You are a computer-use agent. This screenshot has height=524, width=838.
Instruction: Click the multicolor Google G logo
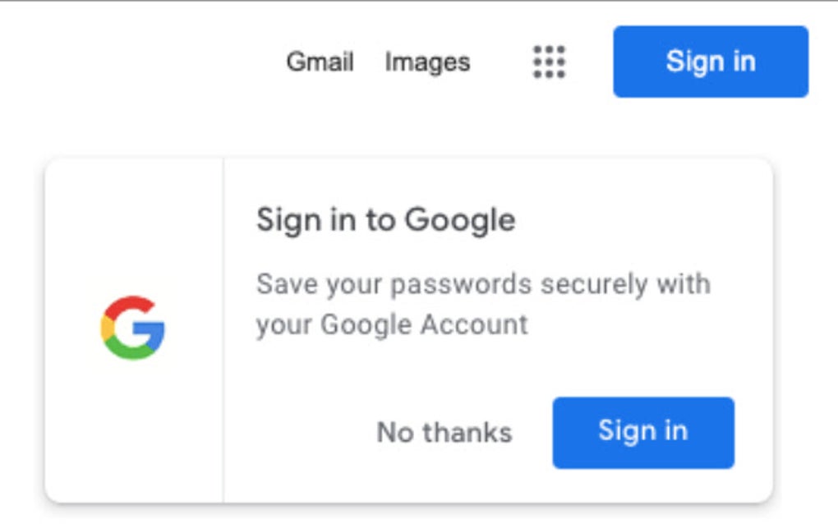pos(133,328)
